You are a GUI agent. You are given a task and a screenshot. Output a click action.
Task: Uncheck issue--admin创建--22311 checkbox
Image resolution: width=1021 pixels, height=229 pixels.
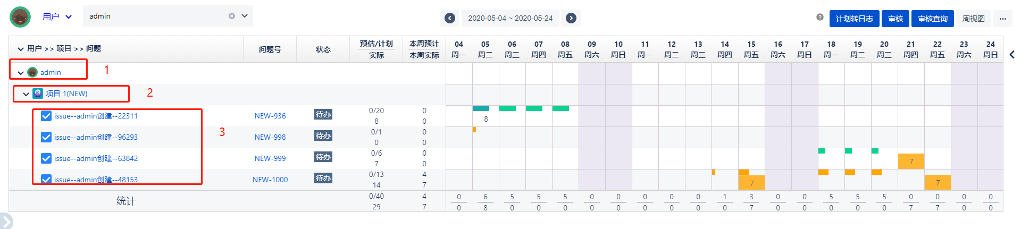[46, 116]
